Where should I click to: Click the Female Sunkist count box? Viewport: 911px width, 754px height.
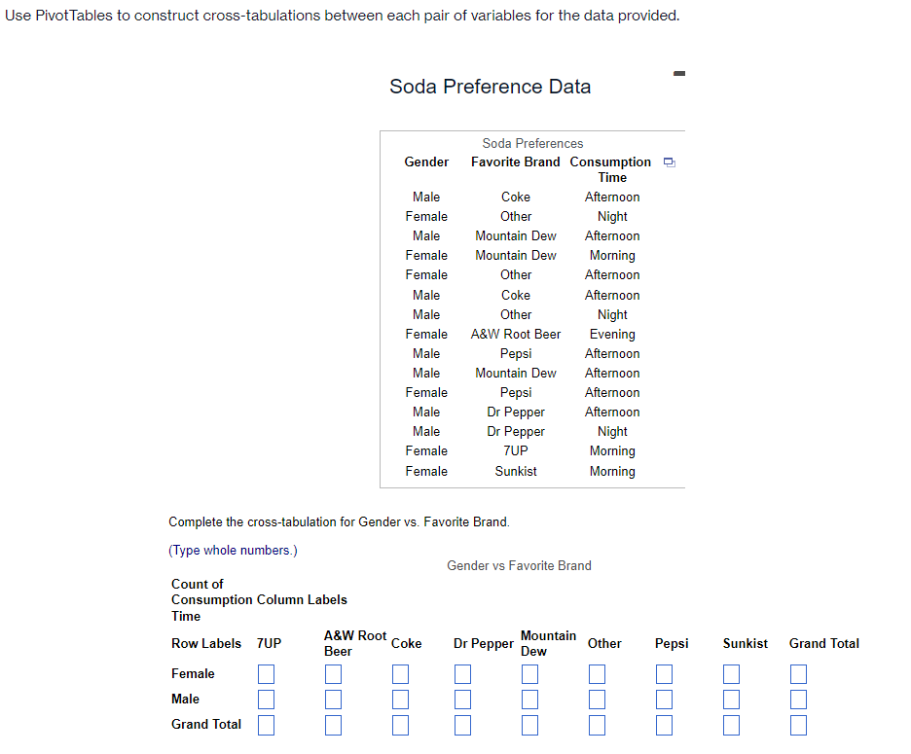[x=731, y=673]
